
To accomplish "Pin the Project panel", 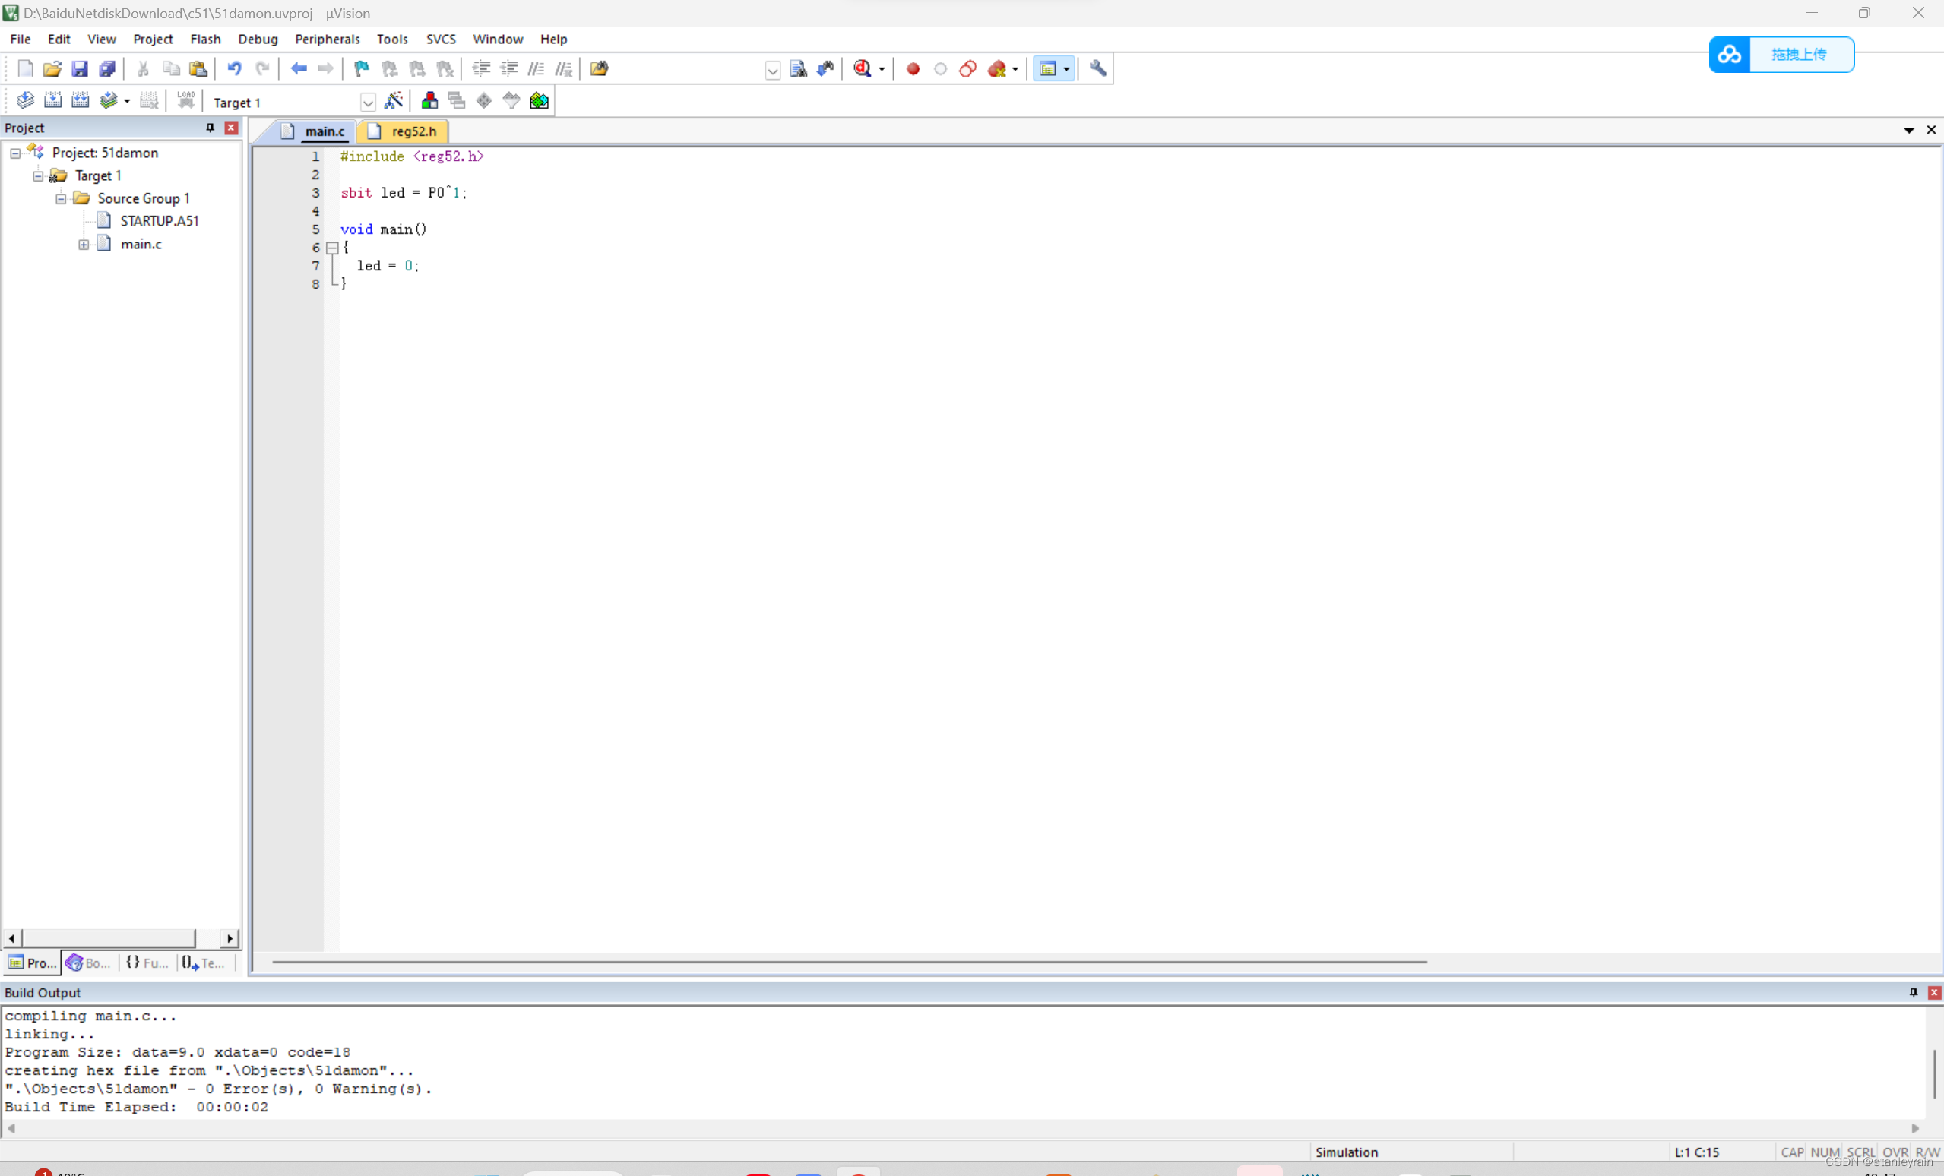I will 210,128.
